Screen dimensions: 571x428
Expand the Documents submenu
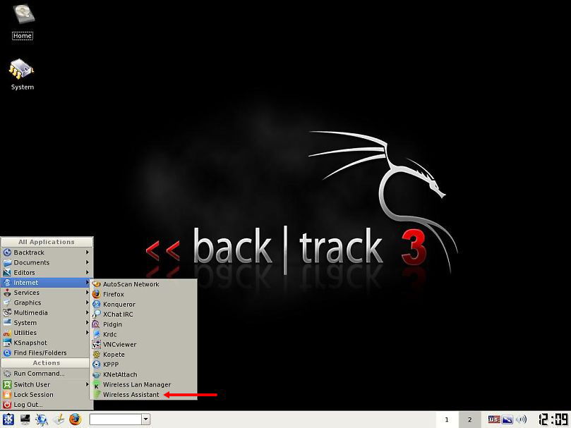point(46,262)
